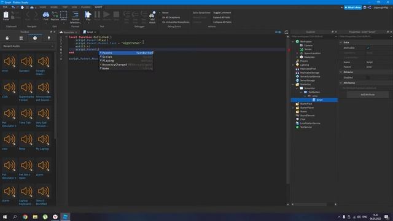
Task: Switch to the MODEL ribbon tab
Action: (54, 7)
